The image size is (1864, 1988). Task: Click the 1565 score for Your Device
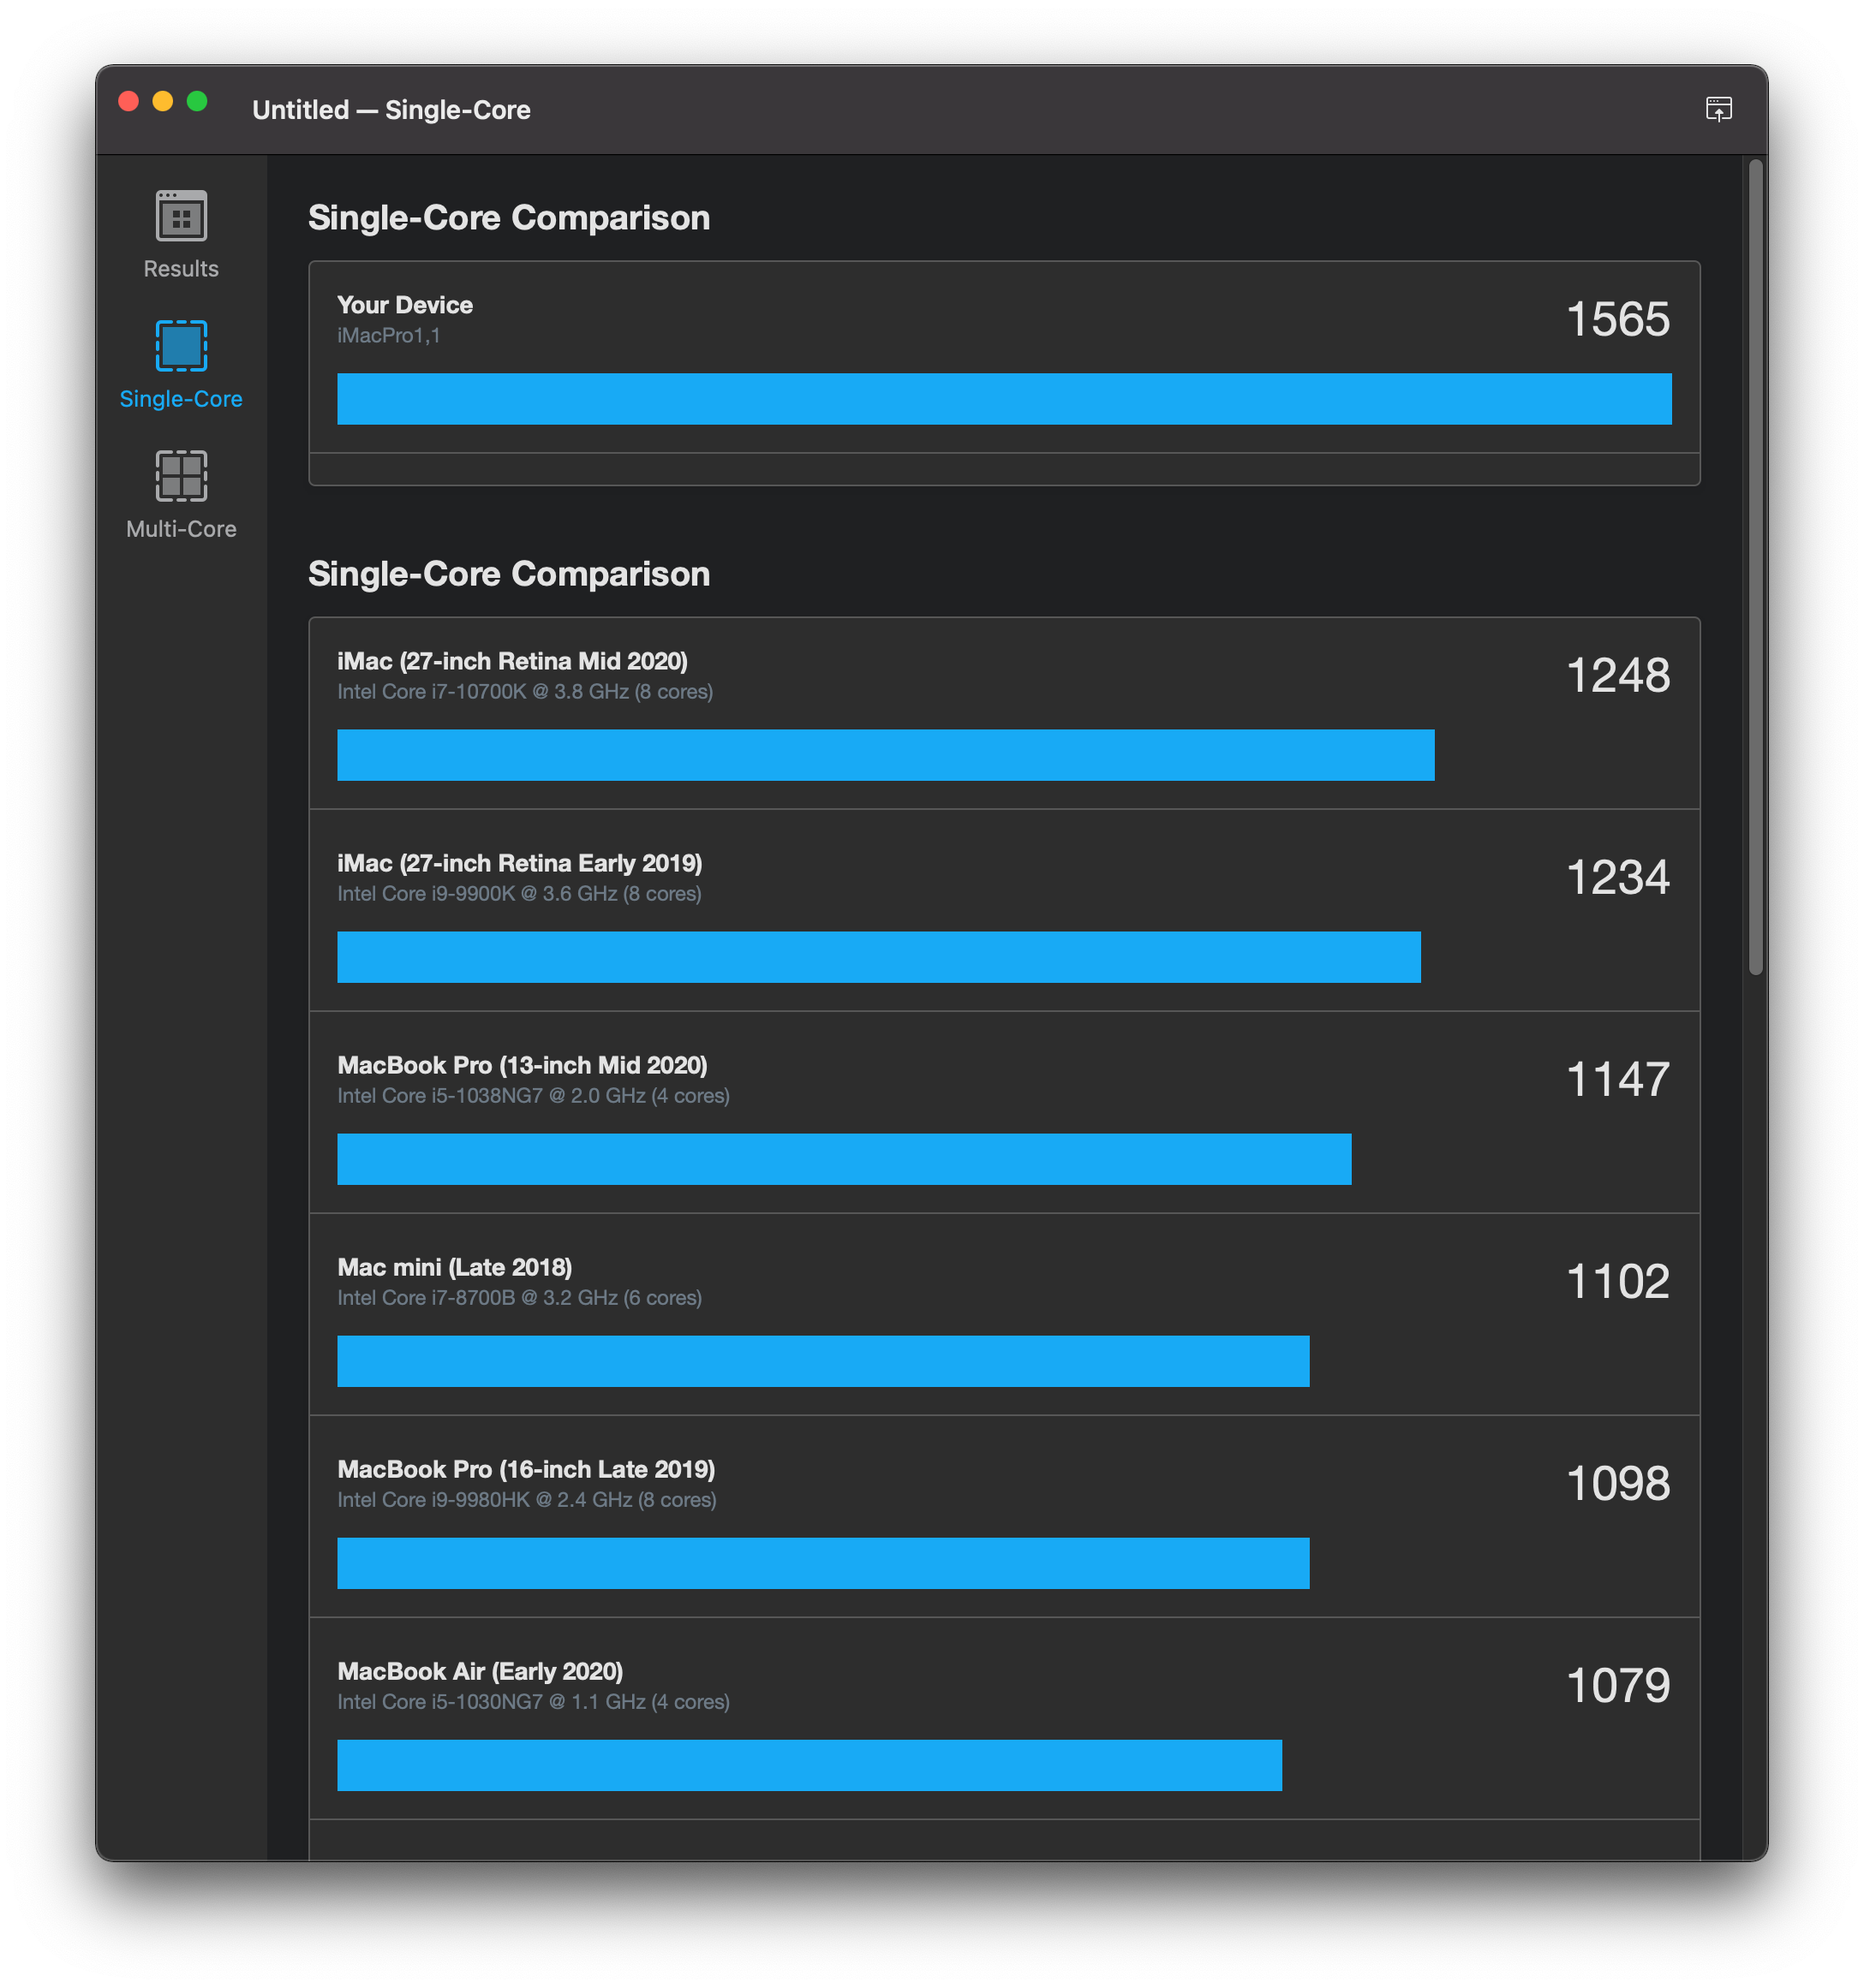click(x=1617, y=320)
